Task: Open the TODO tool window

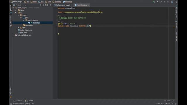Action: 29,101
